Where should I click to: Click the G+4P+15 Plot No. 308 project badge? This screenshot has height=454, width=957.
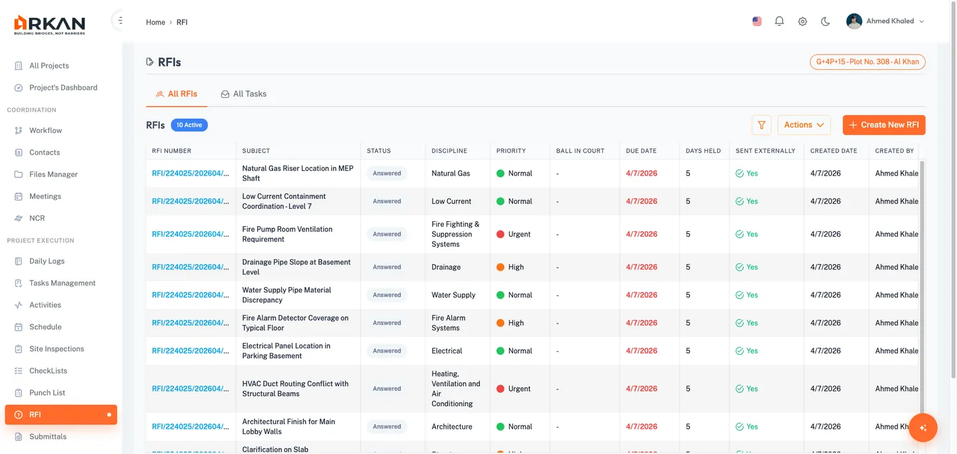click(867, 61)
